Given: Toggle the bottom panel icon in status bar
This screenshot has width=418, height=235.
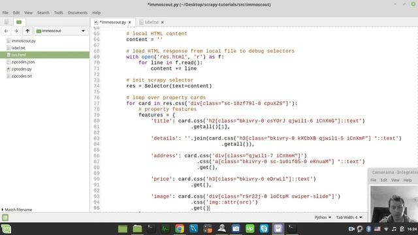Looking at the screenshot, I should coord(5,217).
